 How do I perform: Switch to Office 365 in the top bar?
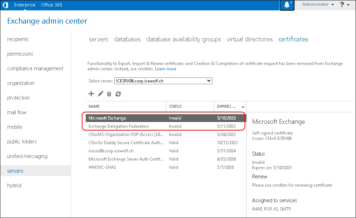(x=51, y=5)
